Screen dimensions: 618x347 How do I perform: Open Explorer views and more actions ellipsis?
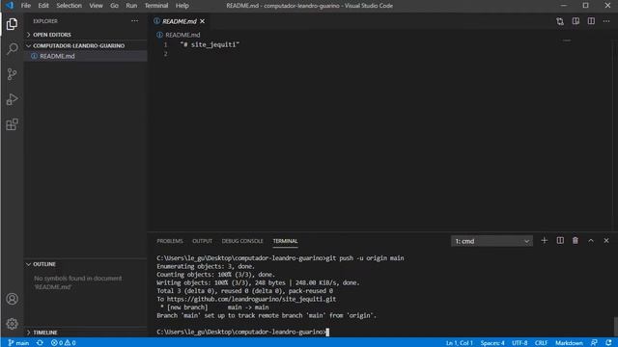coord(135,21)
